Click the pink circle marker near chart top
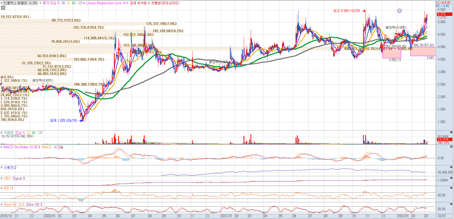454x219 pixels. click(399, 11)
